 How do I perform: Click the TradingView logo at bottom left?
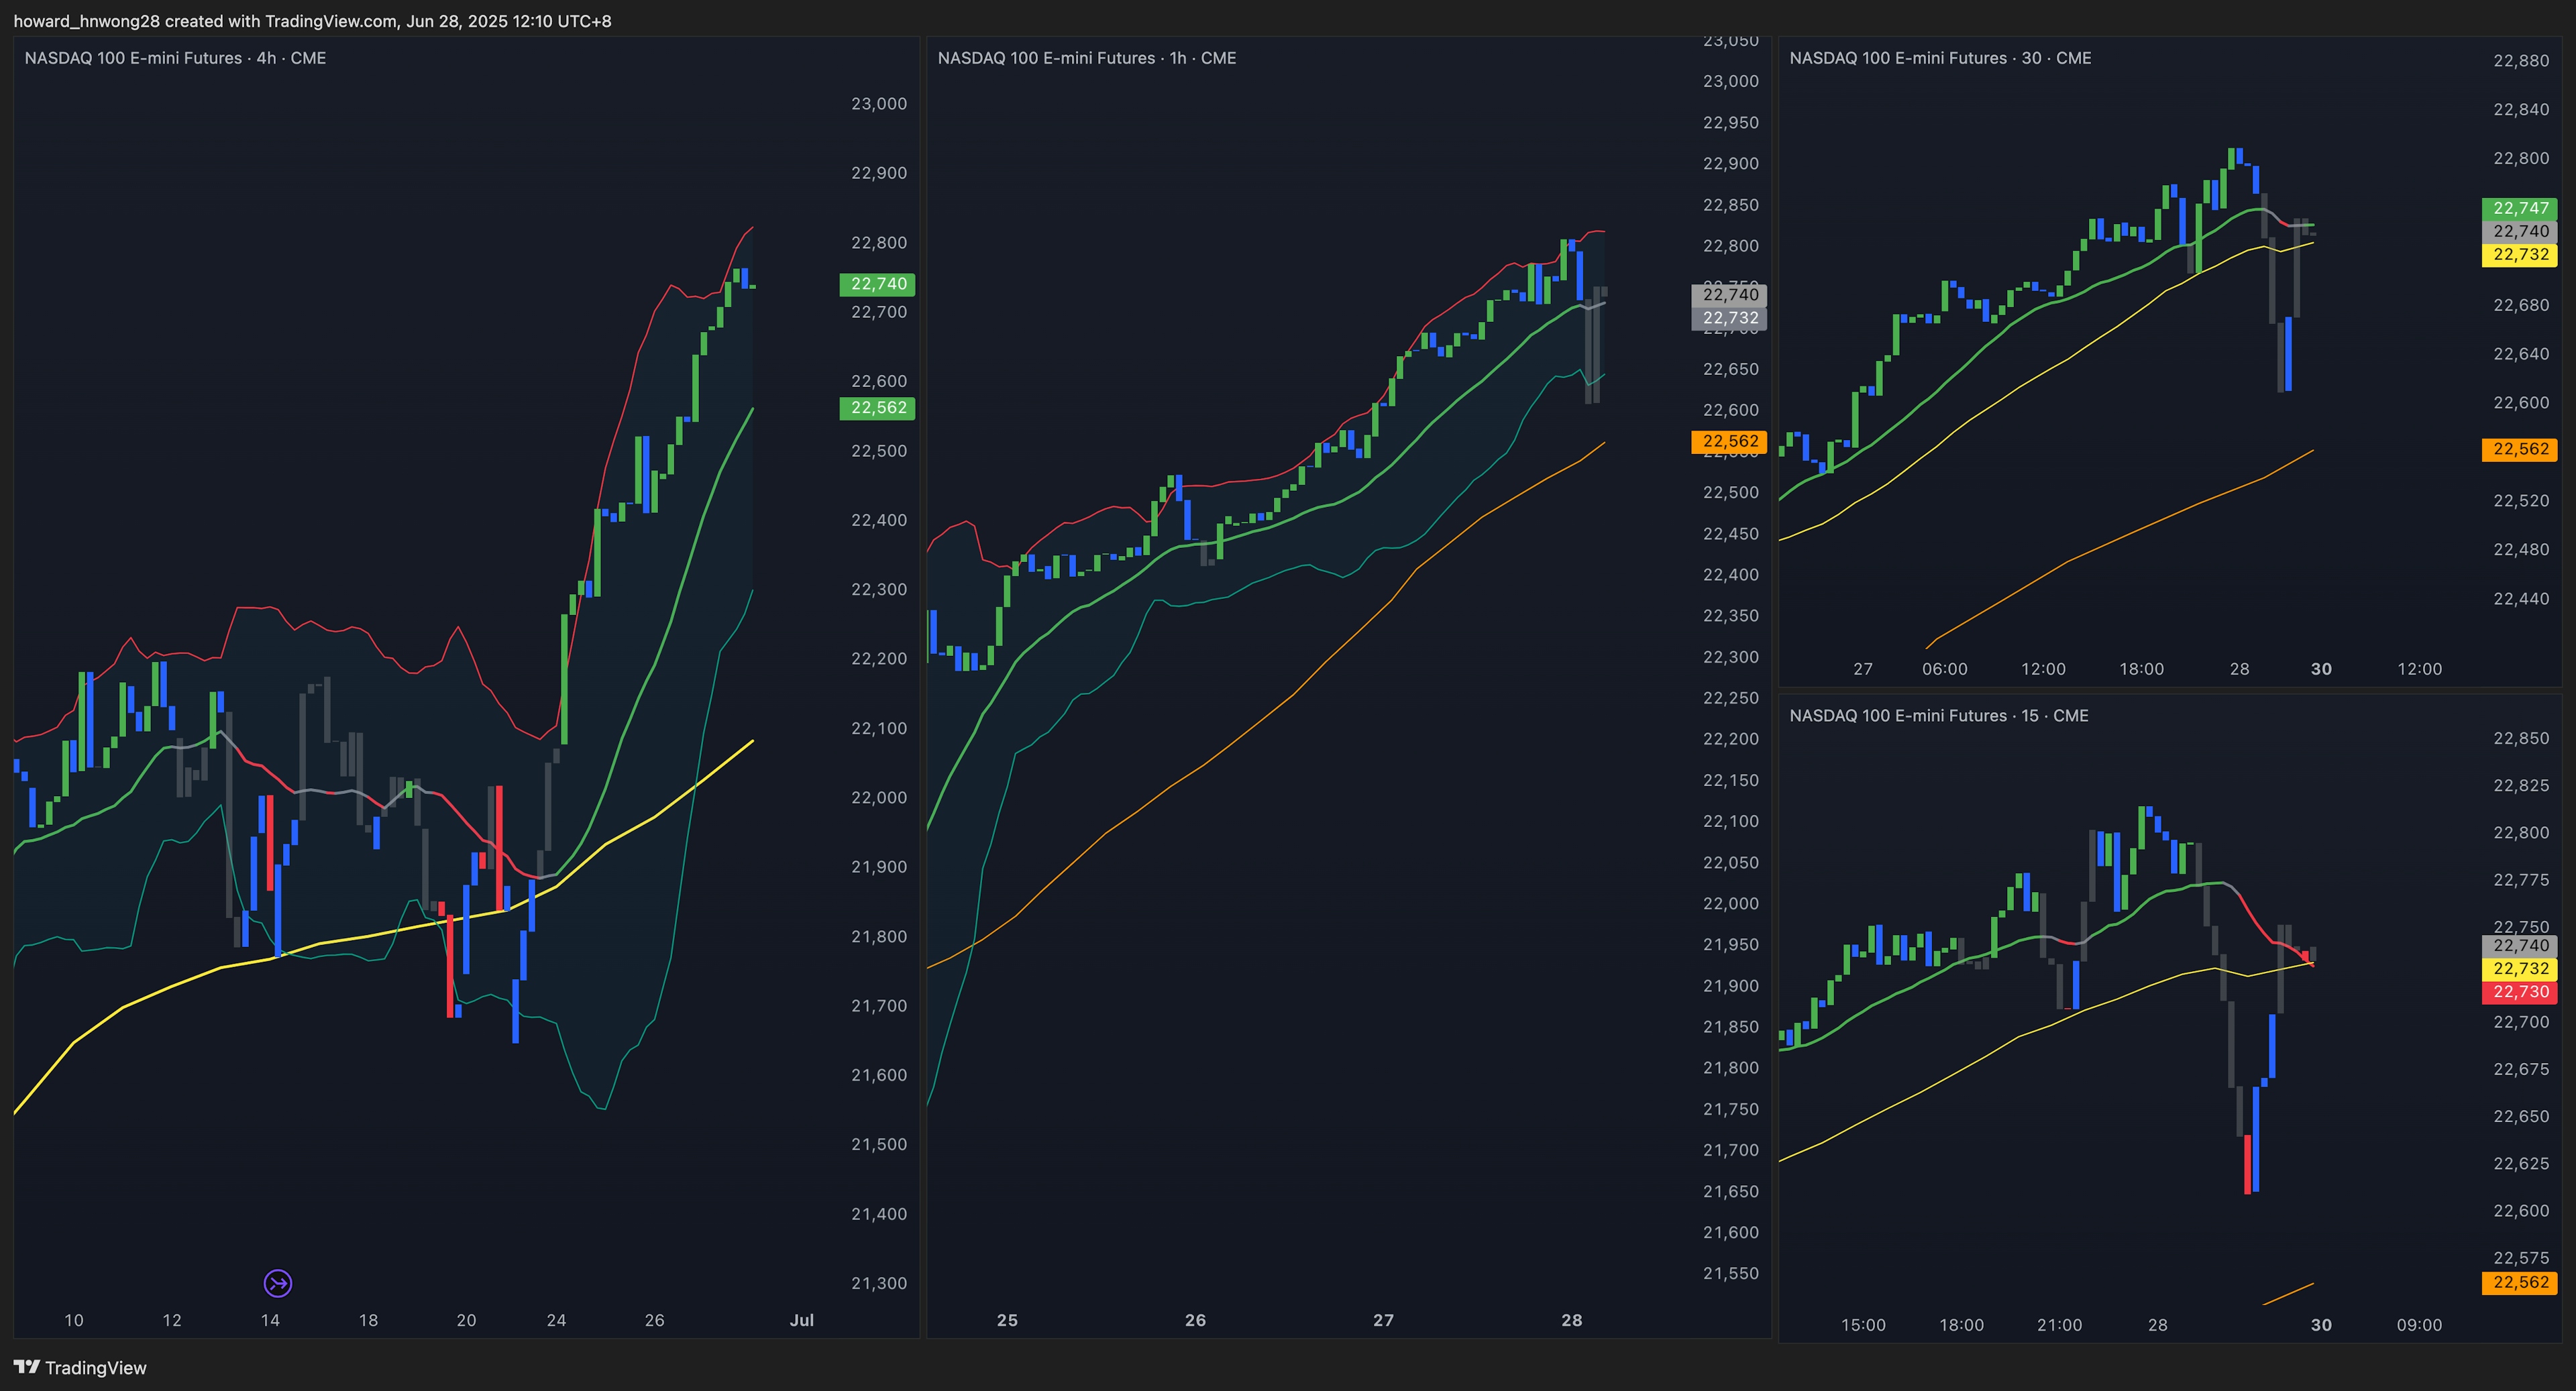80,1367
